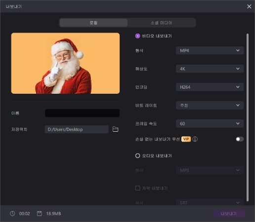Click the purple 내보내기 button
Viewport: 255px width, 222px height.
pyautogui.click(x=229, y=214)
